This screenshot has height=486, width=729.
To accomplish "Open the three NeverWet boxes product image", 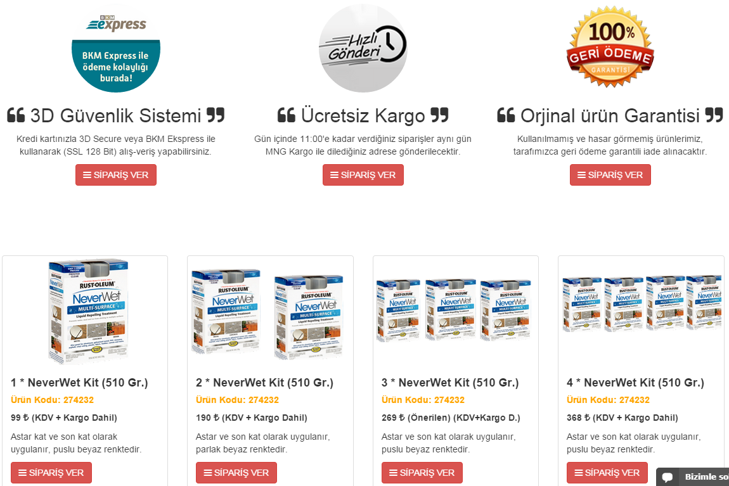I will [x=454, y=310].
